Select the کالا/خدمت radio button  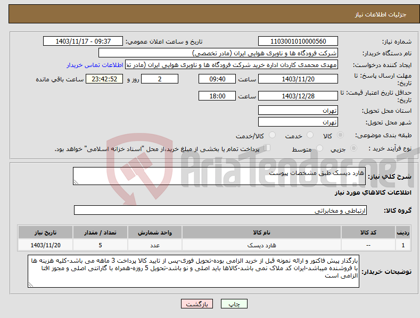tap(272, 135)
